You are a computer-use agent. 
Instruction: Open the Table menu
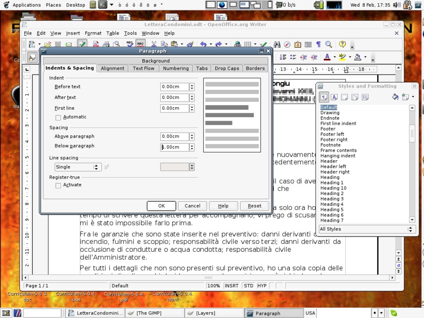click(x=112, y=33)
